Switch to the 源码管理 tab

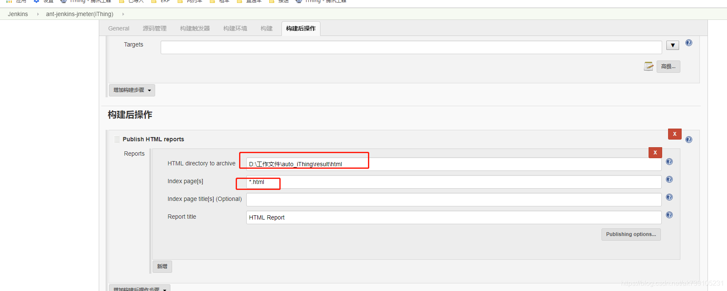point(155,28)
